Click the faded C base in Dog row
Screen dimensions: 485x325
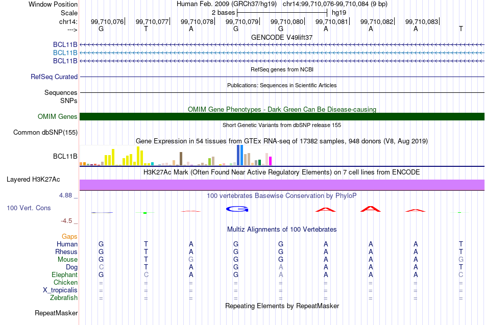pyautogui.click(x=101, y=267)
